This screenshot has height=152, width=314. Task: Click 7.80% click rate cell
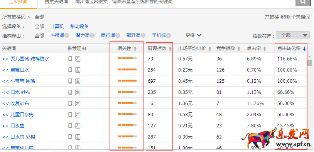254,126
